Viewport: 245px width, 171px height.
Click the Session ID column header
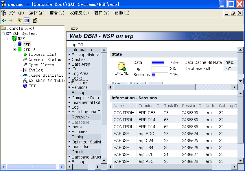pos(191,106)
